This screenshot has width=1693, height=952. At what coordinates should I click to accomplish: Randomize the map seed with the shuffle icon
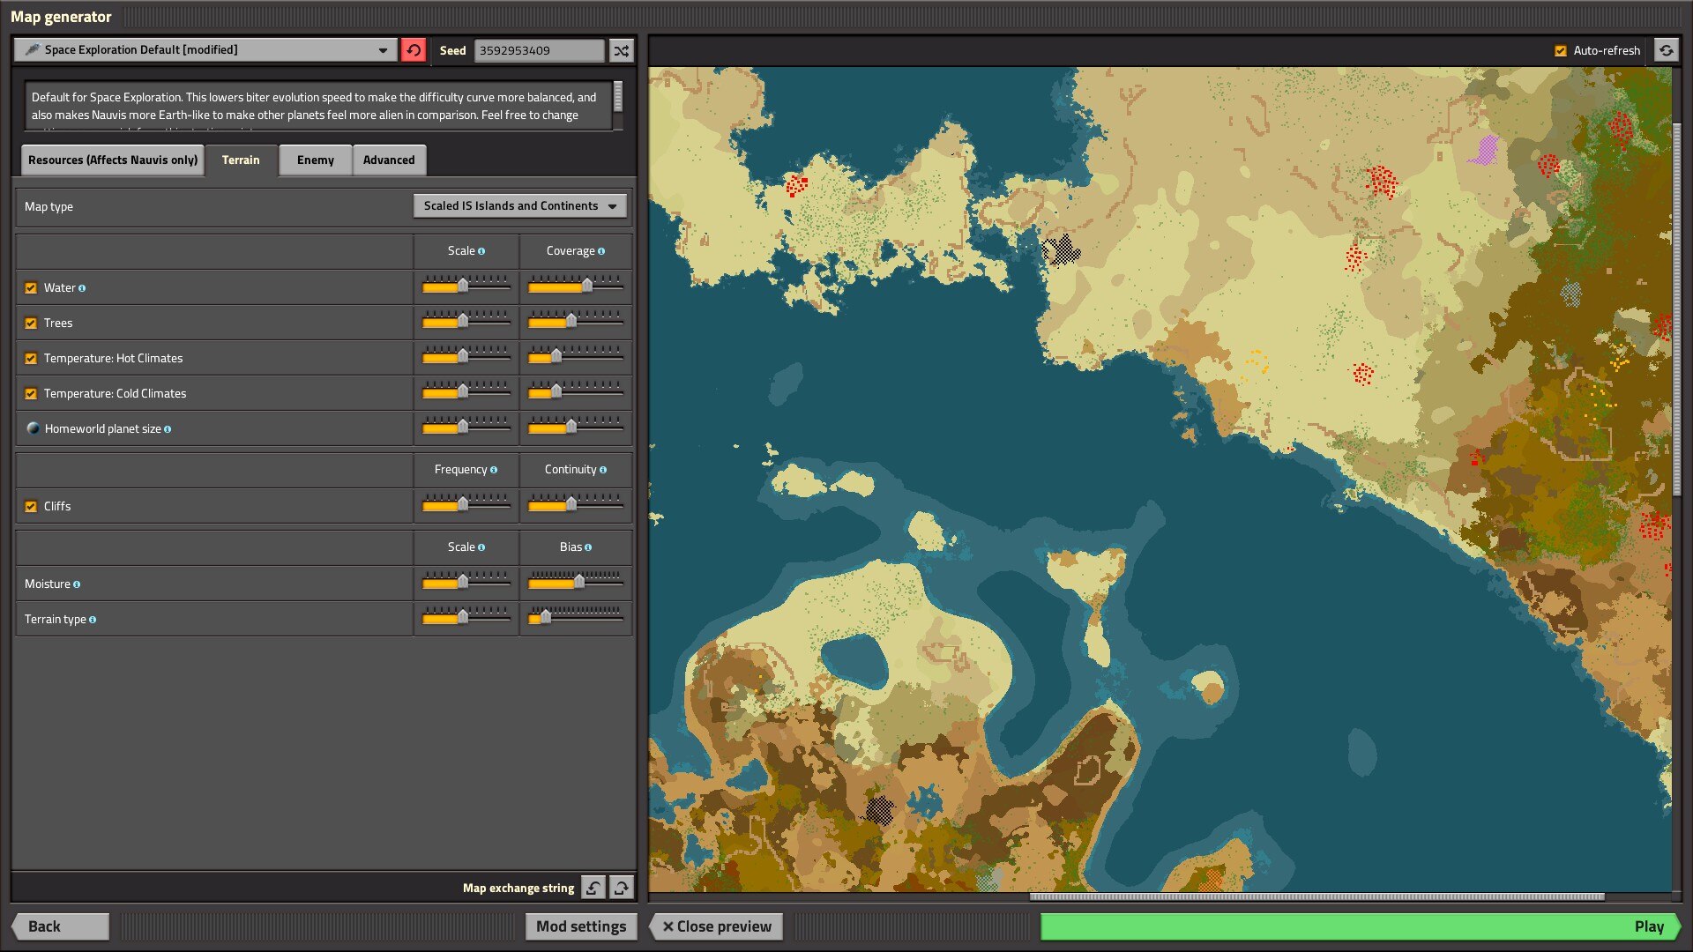(x=622, y=50)
